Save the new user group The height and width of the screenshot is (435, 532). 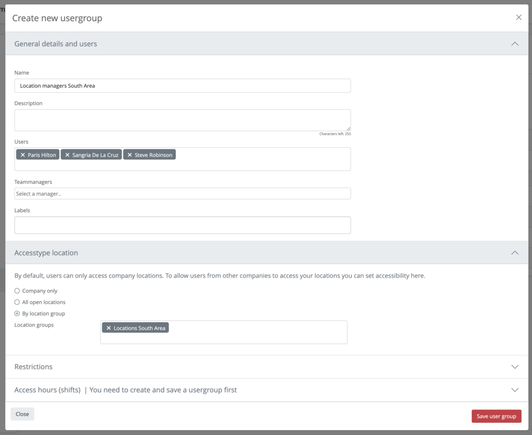click(496, 416)
